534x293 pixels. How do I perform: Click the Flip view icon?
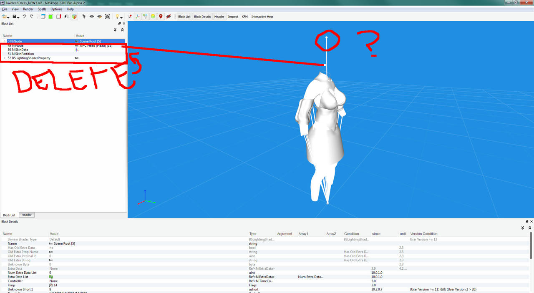[66, 17]
